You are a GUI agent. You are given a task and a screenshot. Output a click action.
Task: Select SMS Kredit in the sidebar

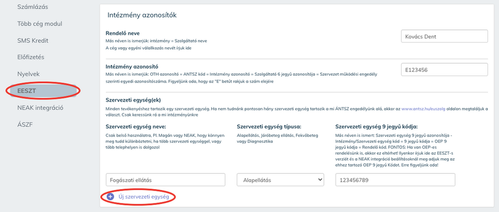click(33, 40)
